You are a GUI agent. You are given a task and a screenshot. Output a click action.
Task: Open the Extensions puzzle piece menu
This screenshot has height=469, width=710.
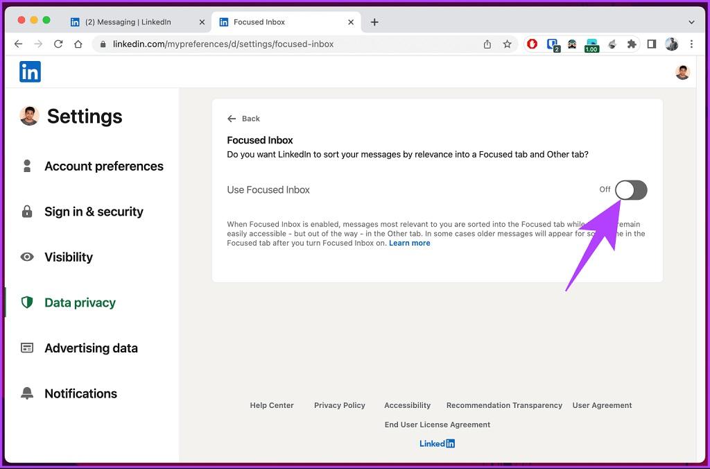coord(631,44)
